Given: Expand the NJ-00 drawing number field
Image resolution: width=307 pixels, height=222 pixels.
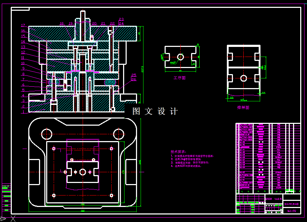Looking at the screenshot, I should pyautogui.click(x=292, y=211).
